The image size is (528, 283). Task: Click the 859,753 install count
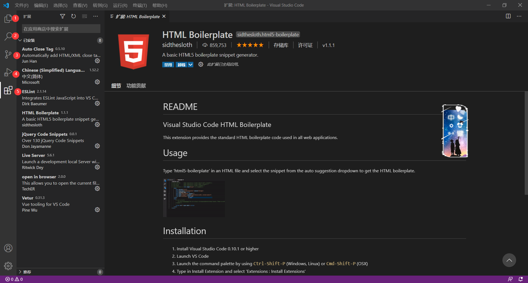point(215,45)
